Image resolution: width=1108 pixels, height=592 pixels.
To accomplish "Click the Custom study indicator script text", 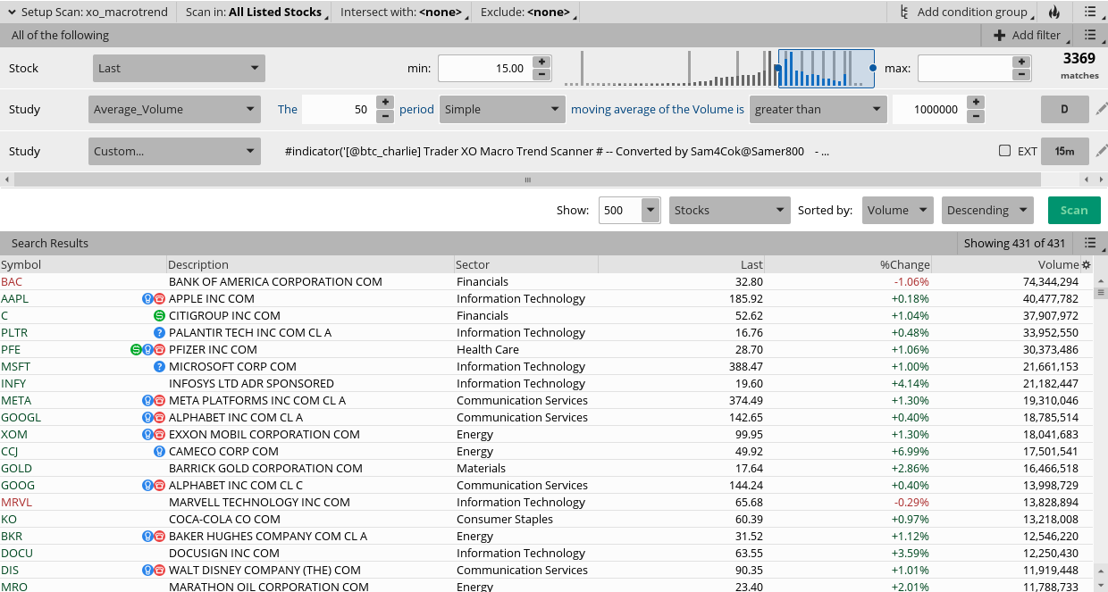I will click(x=557, y=151).
